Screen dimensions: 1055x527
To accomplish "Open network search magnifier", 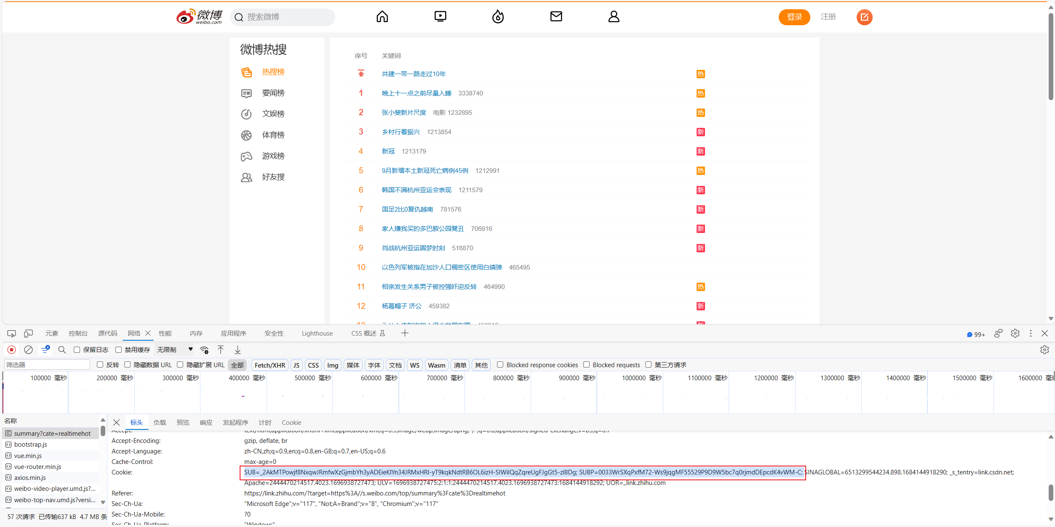I will (62, 350).
